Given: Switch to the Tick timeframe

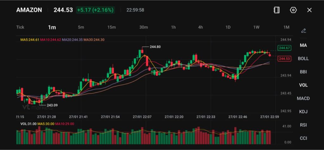Looking at the screenshot, I should (x=20, y=27).
